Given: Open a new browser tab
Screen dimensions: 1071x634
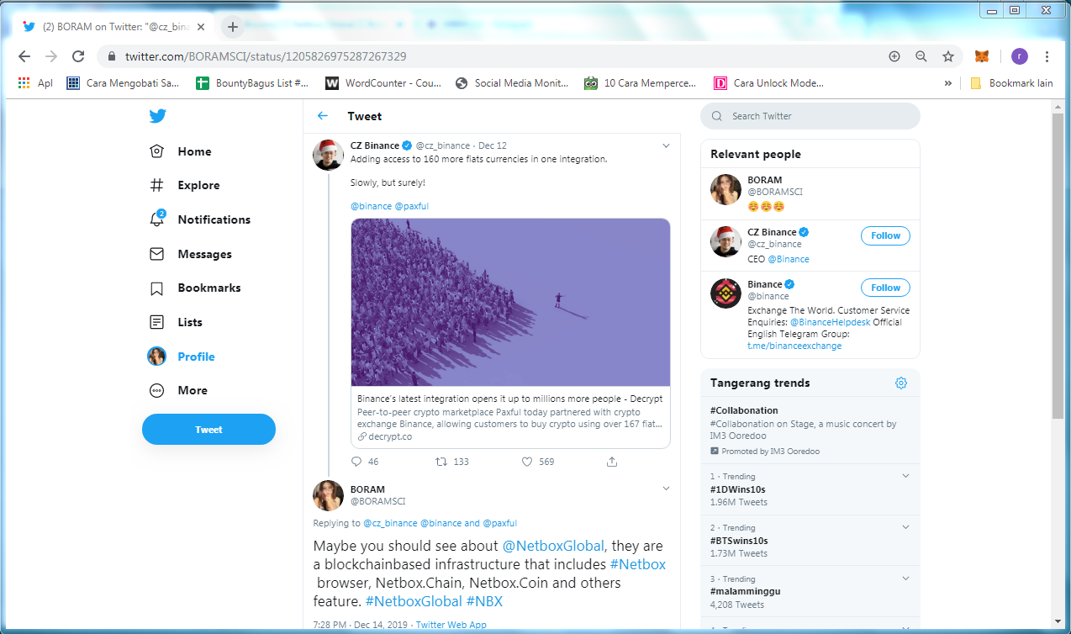Looking at the screenshot, I should pyautogui.click(x=233, y=27).
